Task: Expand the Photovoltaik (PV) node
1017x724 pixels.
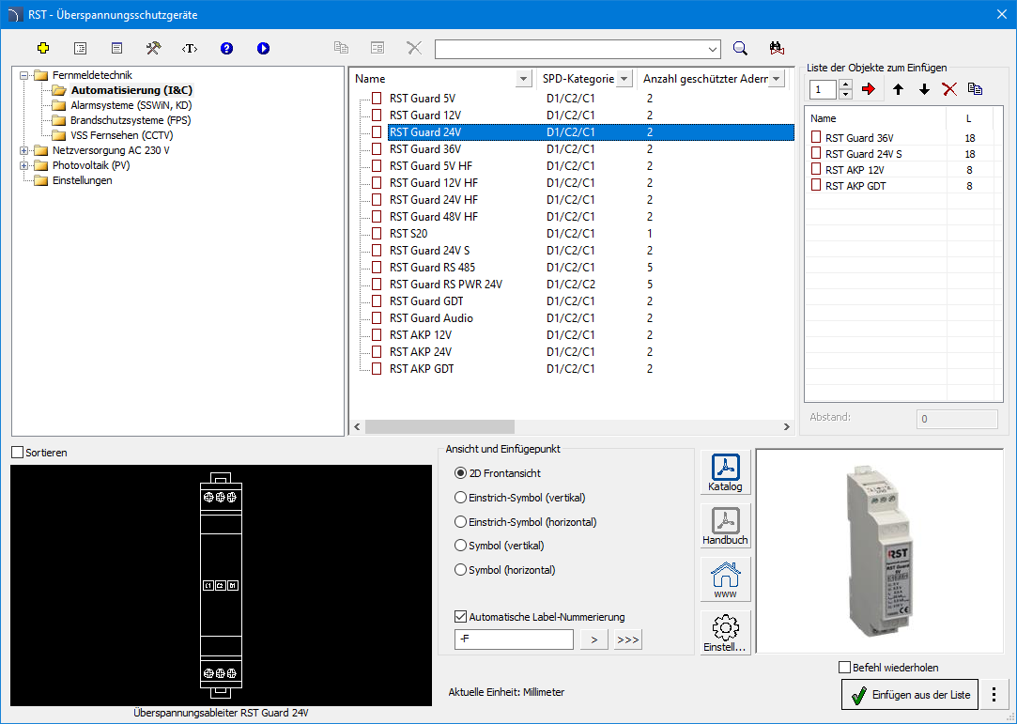Action: click(24, 165)
